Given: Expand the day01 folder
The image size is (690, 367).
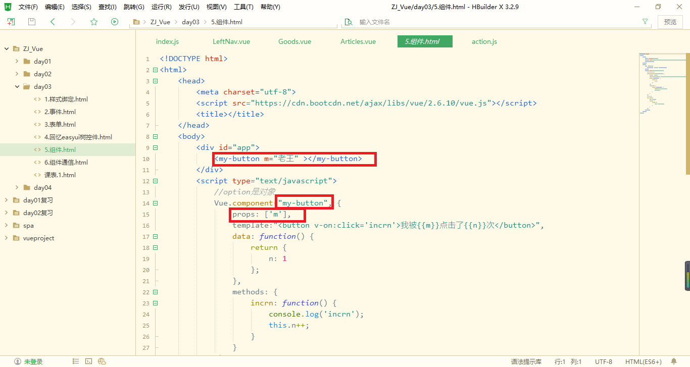Looking at the screenshot, I should point(17,62).
